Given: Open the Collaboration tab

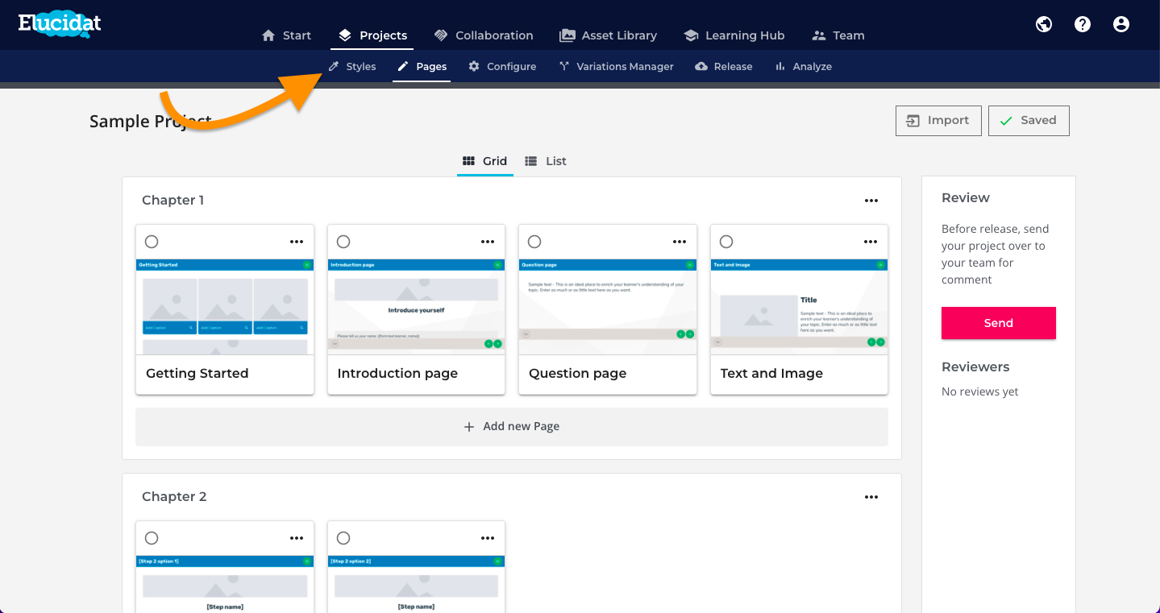Looking at the screenshot, I should 484,35.
